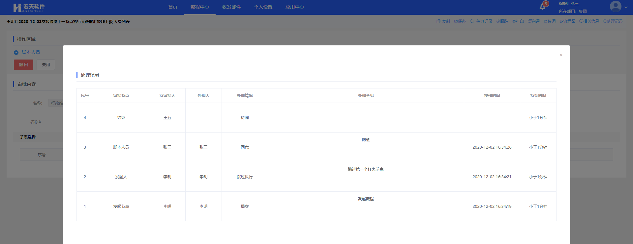Click the user avatar icon
633x244 pixels.
point(615,7)
